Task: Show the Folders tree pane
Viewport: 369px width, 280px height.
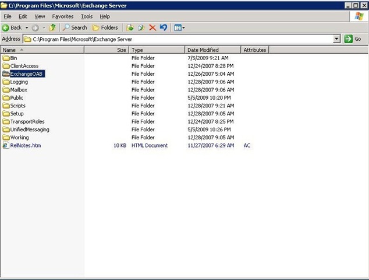Action: coord(105,27)
